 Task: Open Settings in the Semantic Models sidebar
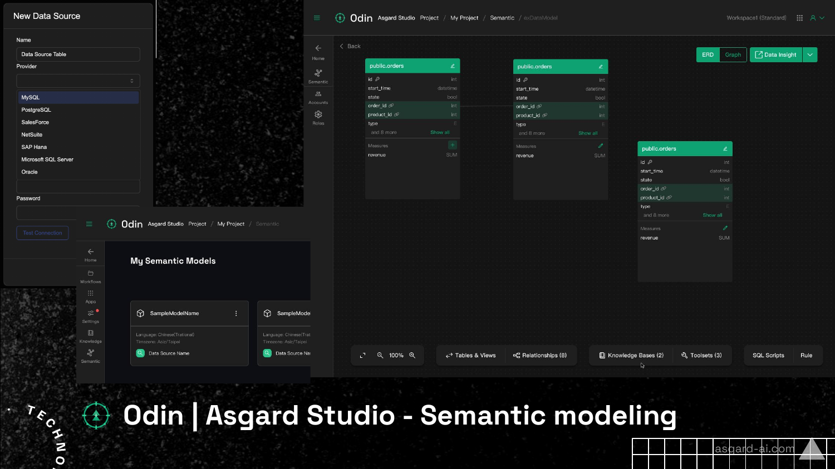click(91, 317)
